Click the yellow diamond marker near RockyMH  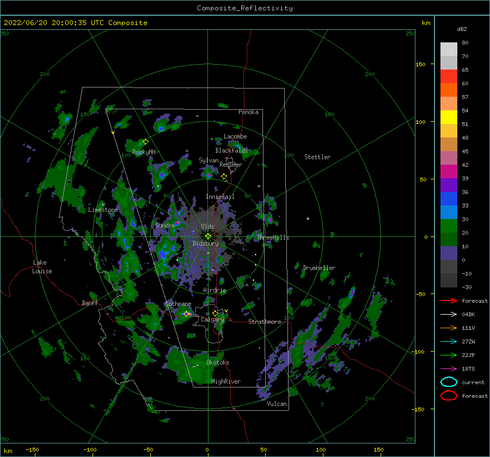(x=145, y=142)
